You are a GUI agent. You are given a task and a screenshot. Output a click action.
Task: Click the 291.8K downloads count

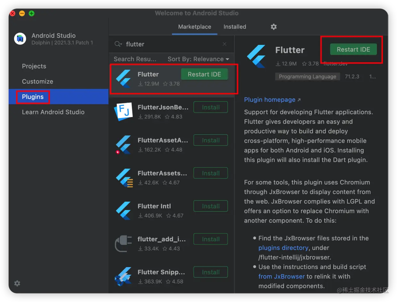150,117
